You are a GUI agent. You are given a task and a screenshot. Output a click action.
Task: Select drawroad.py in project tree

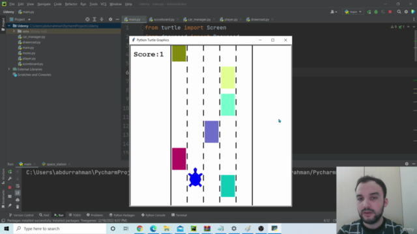(29, 42)
